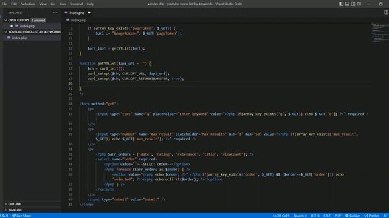Image resolution: width=389 pixels, height=218 pixels.
Task: Click the EXPLORER panel title
Action: (15, 12)
